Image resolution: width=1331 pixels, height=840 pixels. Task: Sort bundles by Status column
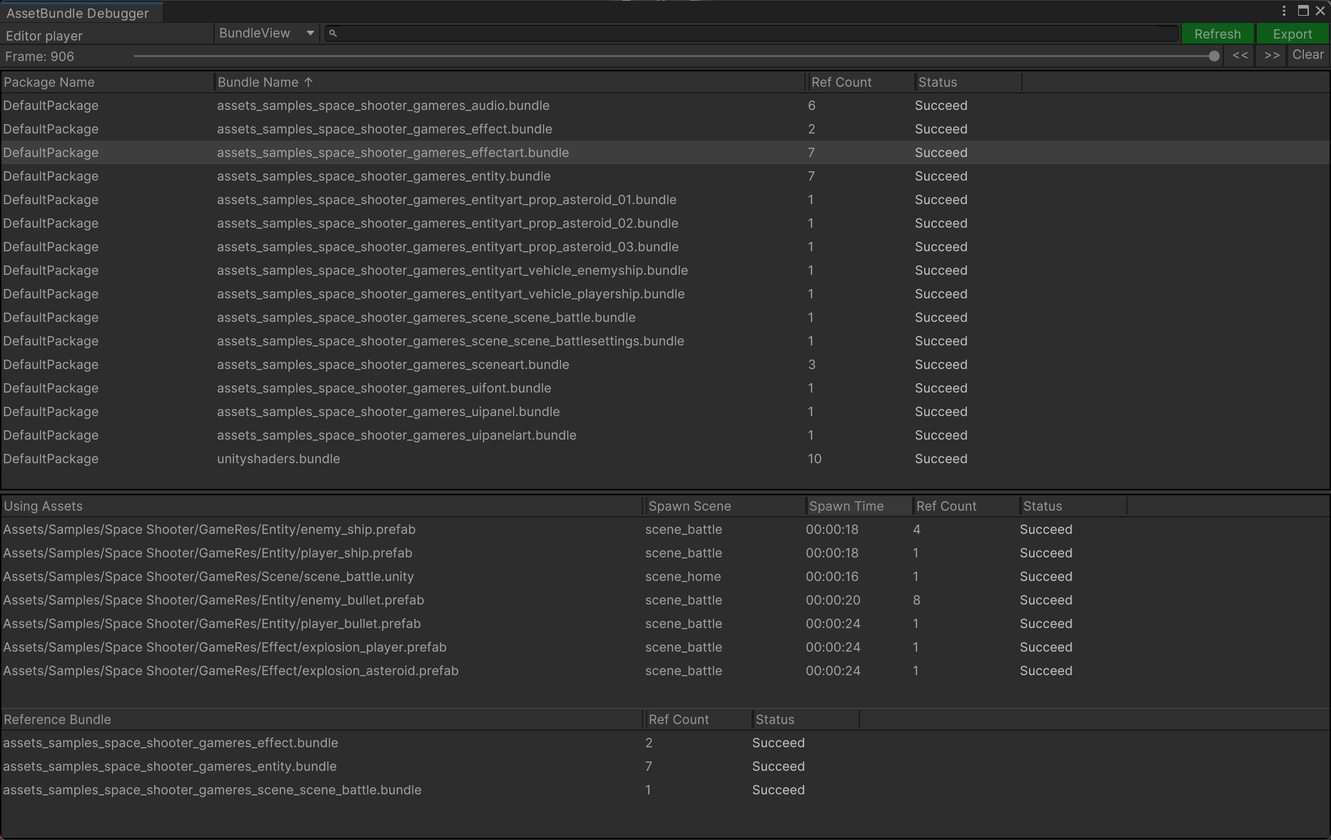[x=968, y=82]
